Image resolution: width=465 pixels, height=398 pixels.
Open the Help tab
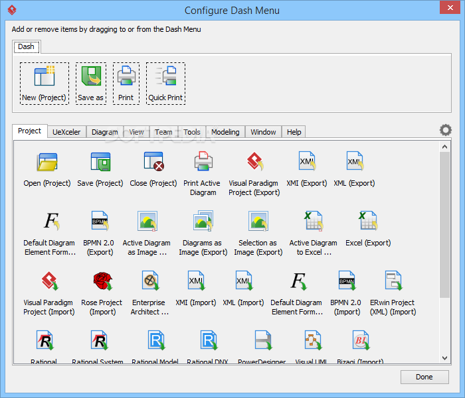(294, 132)
